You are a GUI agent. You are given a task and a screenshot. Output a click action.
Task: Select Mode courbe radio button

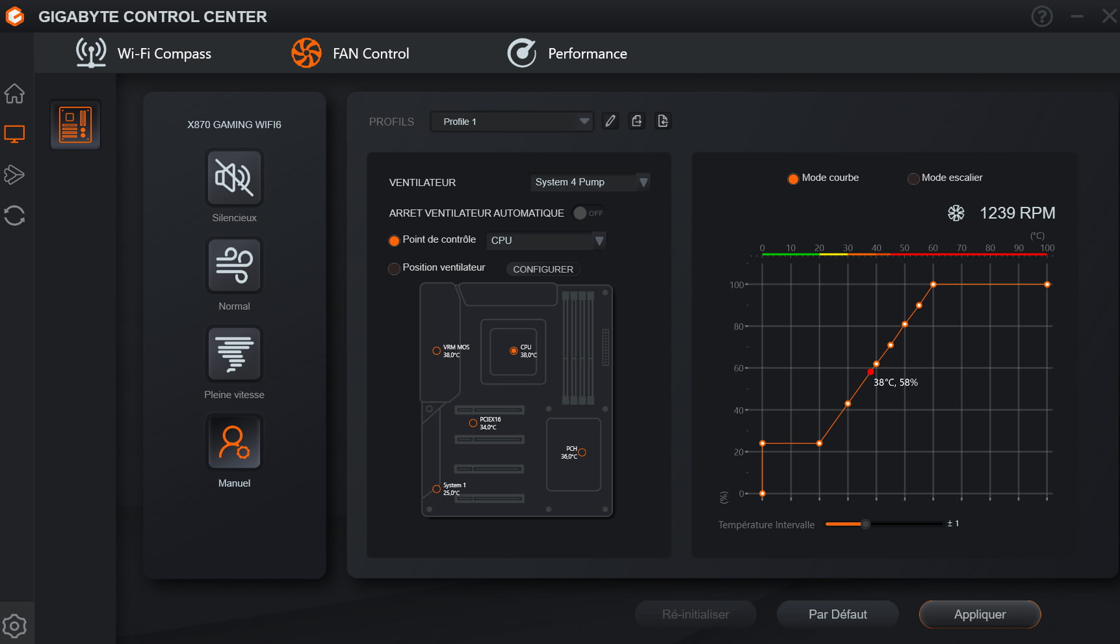tap(793, 179)
